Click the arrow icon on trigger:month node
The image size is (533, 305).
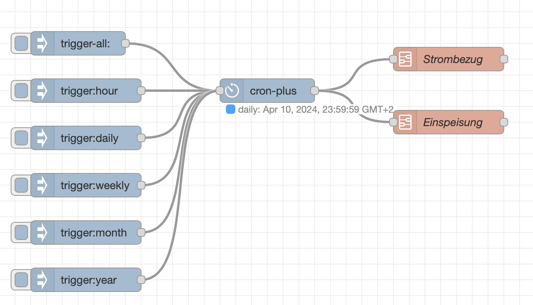coord(42,232)
